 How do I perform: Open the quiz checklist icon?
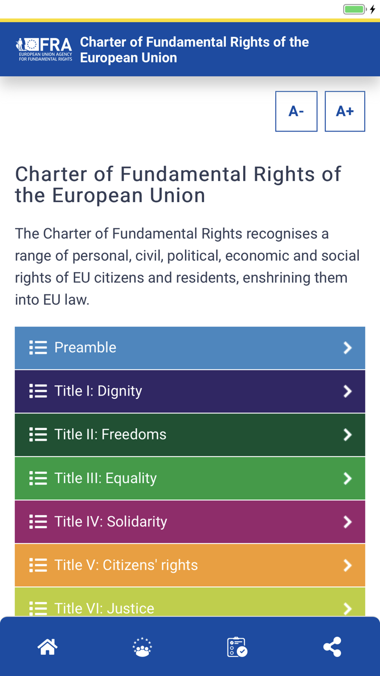pyautogui.click(x=237, y=647)
